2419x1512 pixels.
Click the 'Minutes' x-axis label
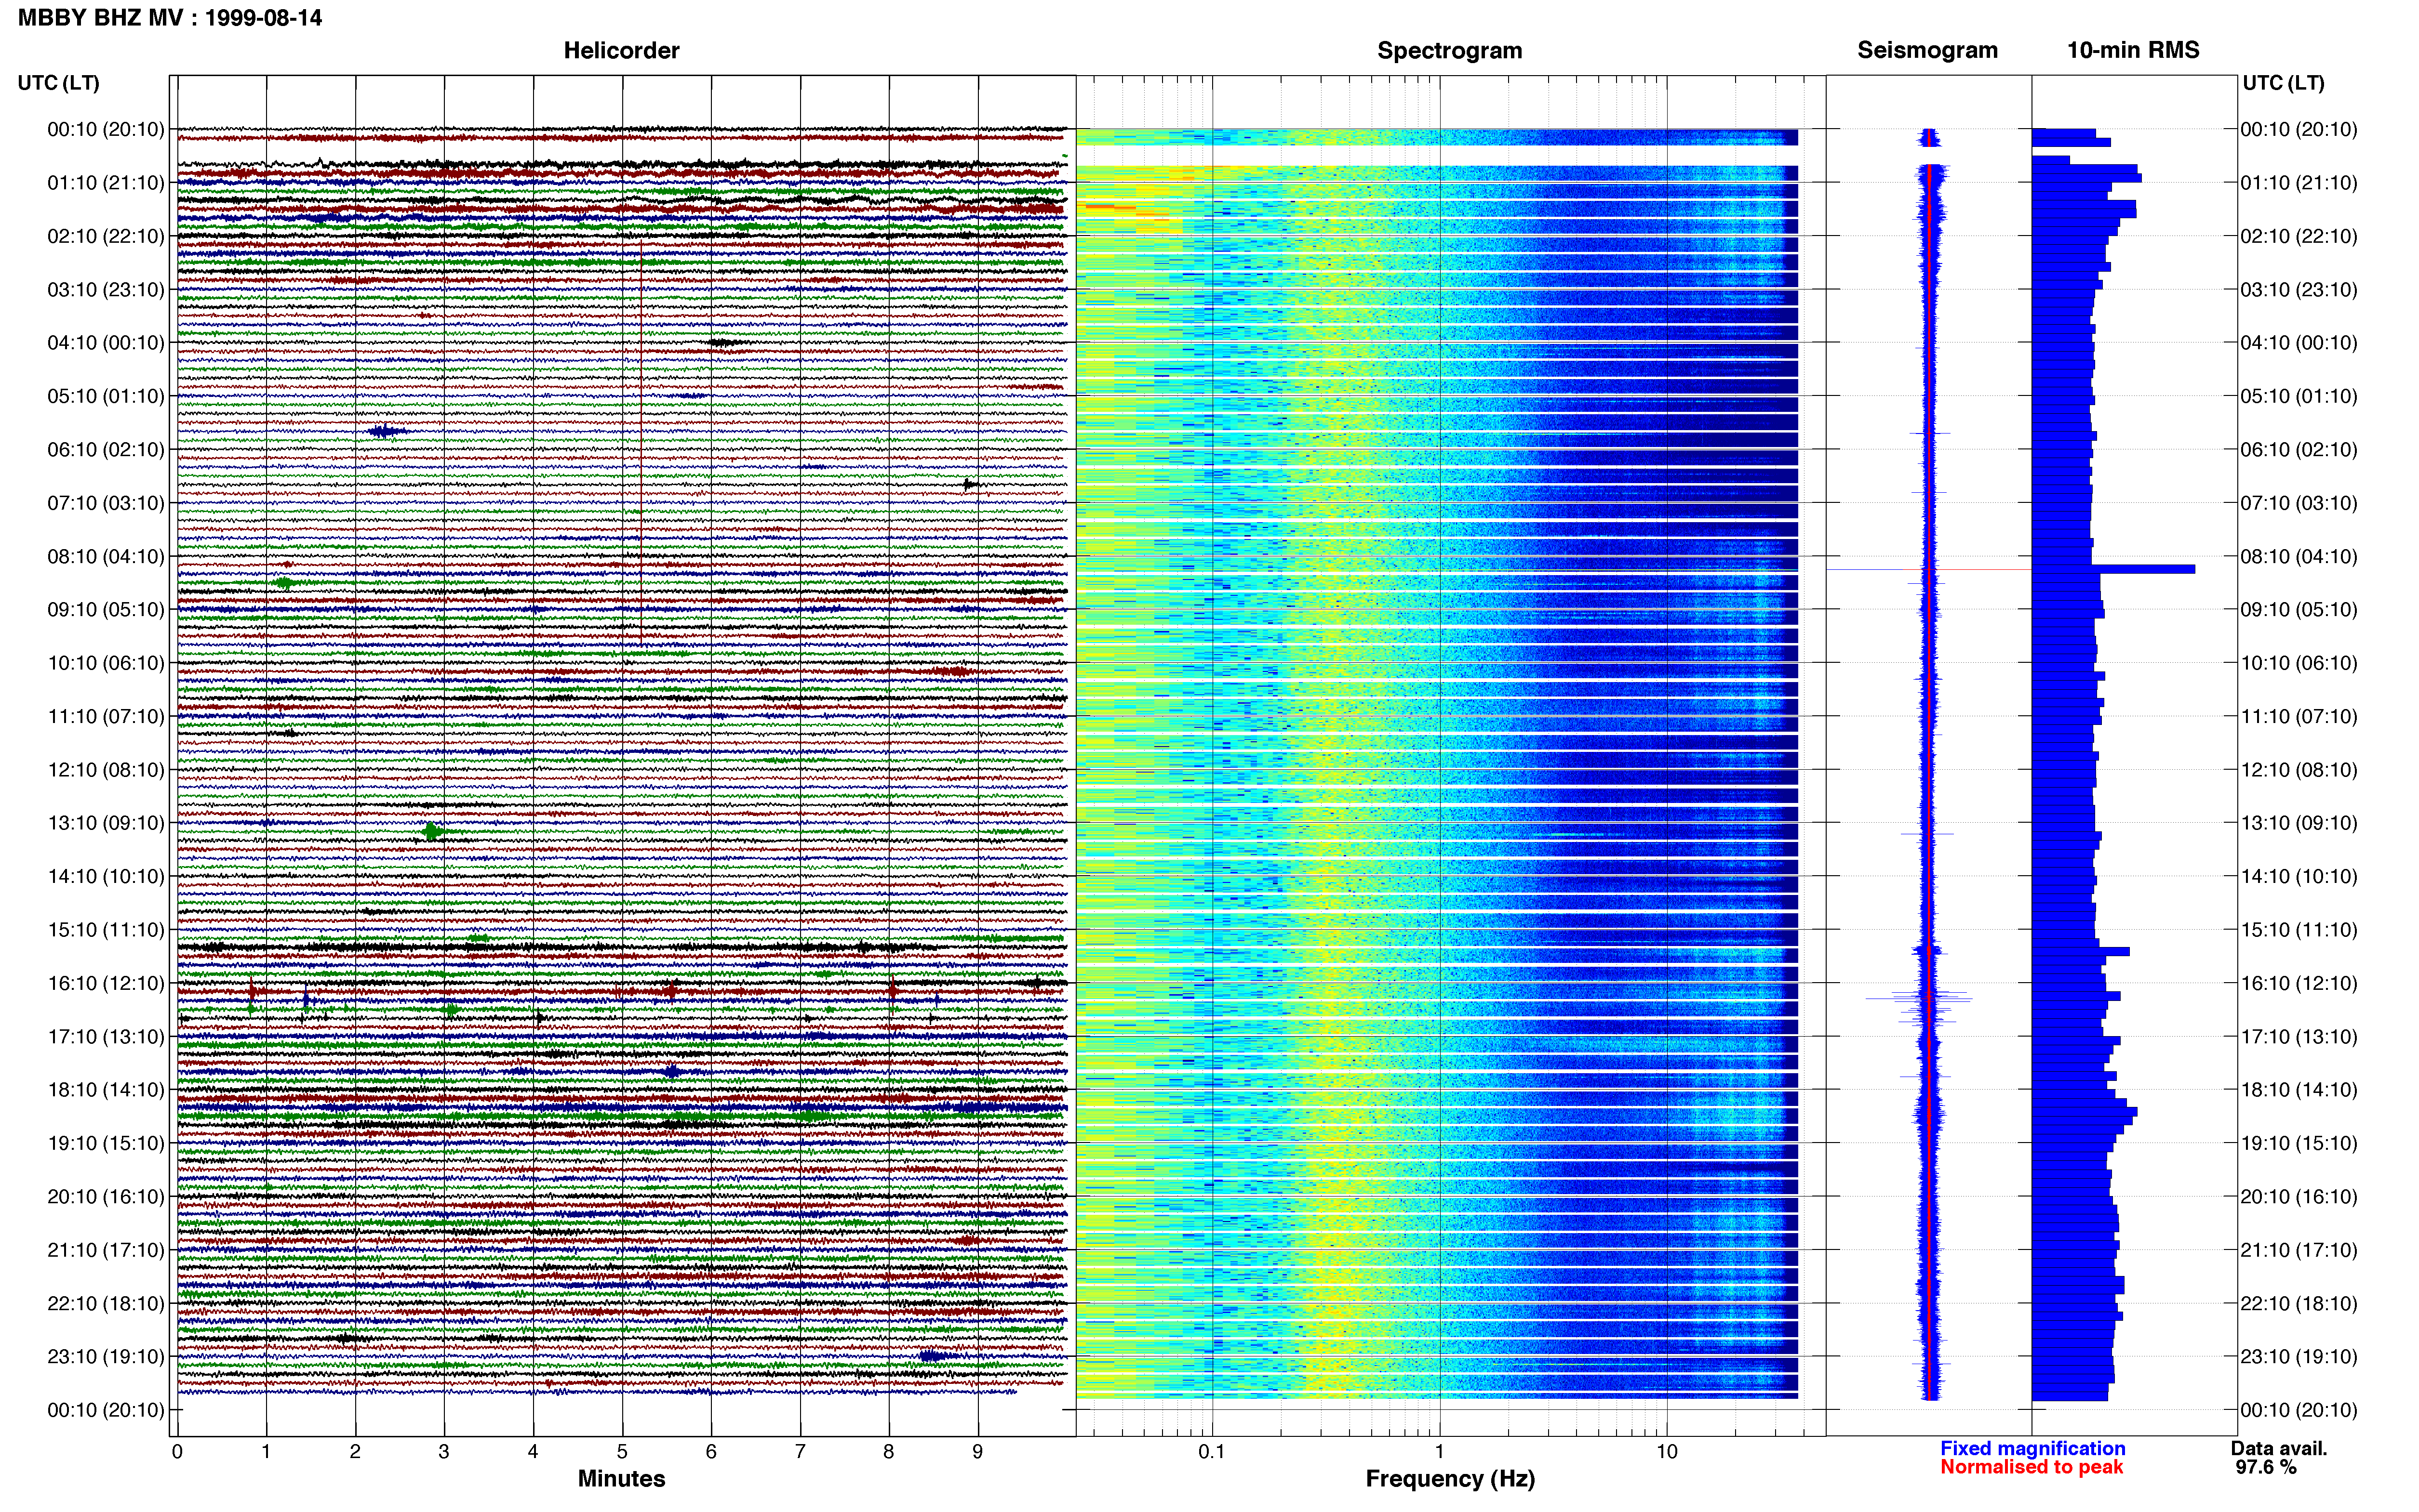pyautogui.click(x=621, y=1479)
